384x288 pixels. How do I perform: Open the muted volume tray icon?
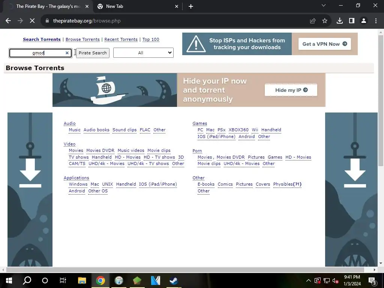(x=336, y=280)
